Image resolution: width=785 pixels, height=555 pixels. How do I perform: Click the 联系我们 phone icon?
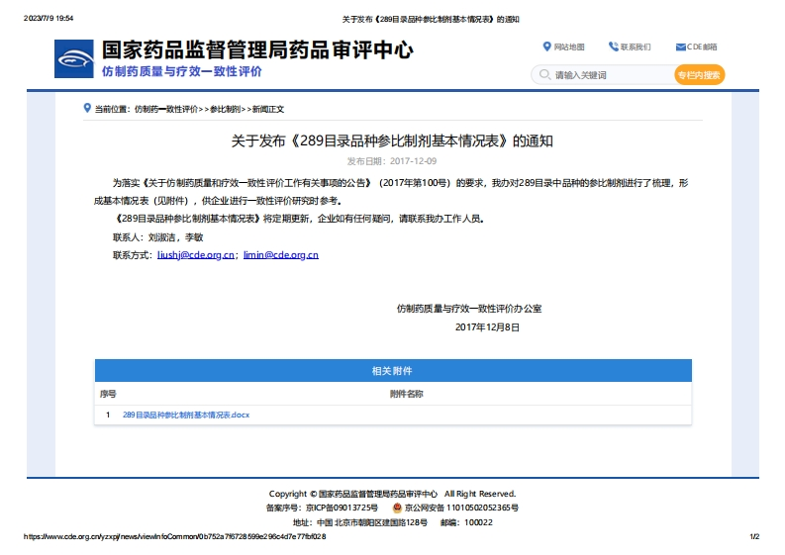pyautogui.click(x=613, y=46)
